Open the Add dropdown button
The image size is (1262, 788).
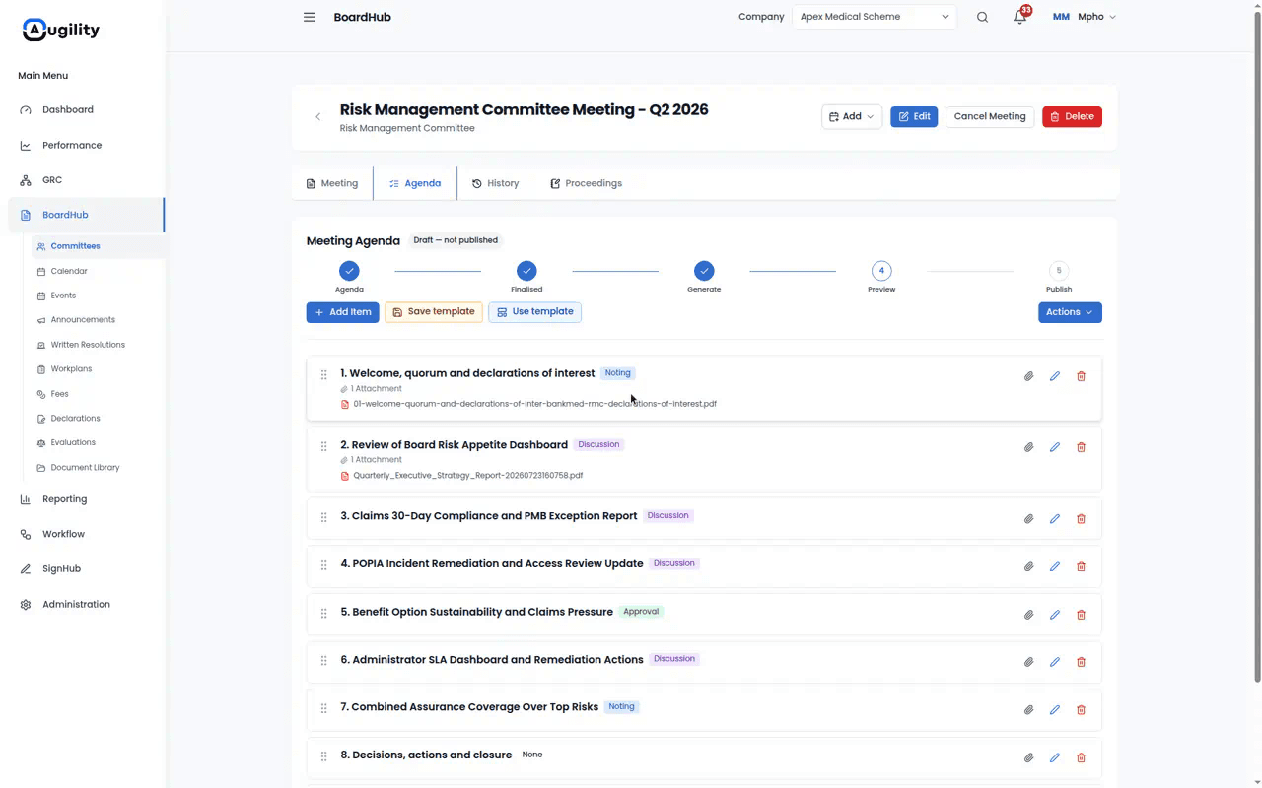852,116
